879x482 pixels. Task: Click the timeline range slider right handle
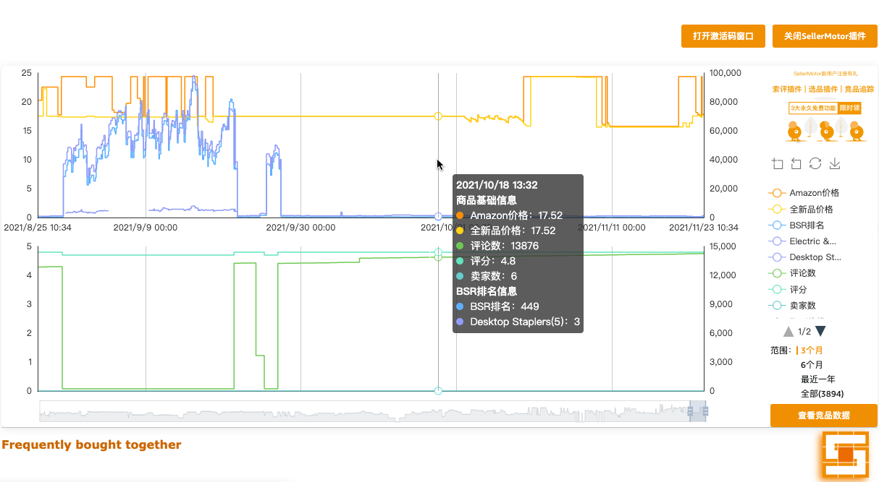[705, 411]
